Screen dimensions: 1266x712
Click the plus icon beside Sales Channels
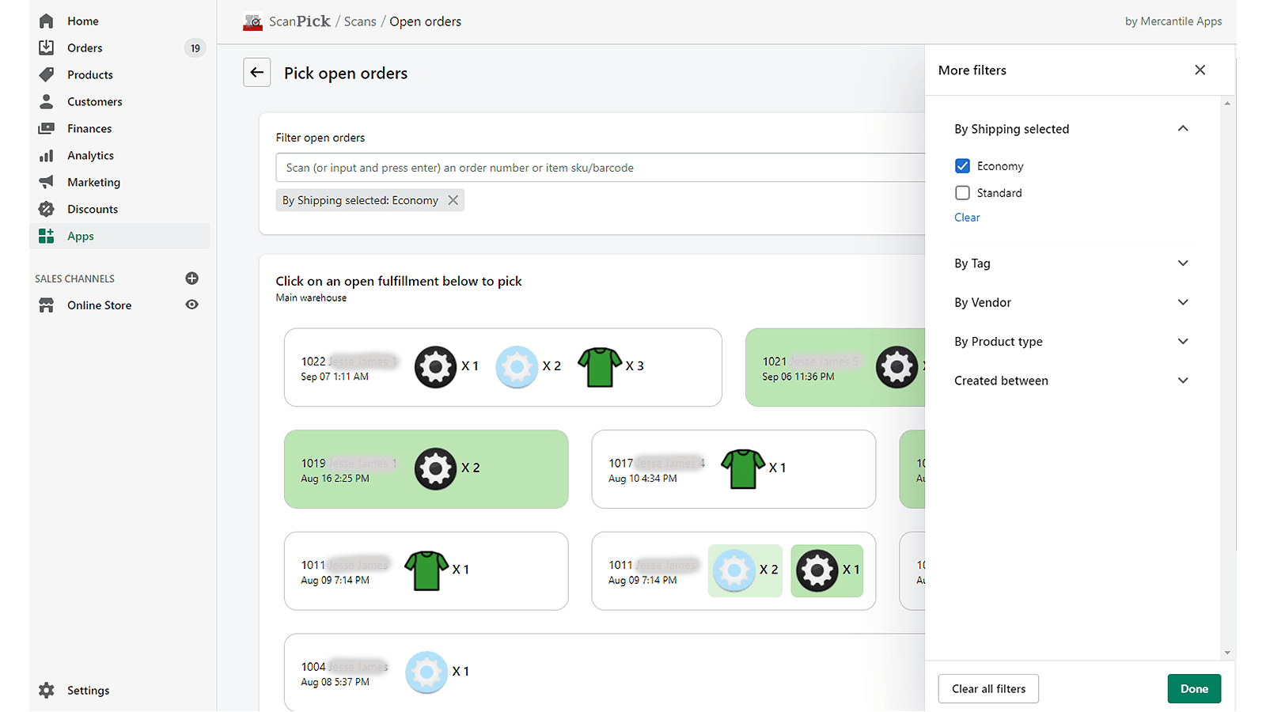(x=191, y=278)
